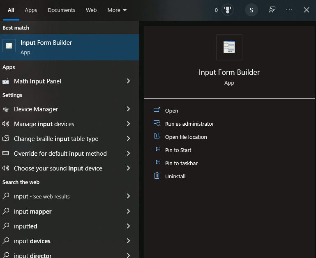
Task: Open the Math Input Panel result
Action: click(69, 81)
